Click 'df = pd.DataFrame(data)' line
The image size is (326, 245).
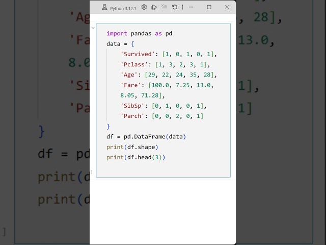146,137
